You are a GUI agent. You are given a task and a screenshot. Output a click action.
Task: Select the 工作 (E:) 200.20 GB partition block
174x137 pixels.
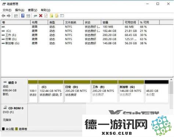(104, 91)
